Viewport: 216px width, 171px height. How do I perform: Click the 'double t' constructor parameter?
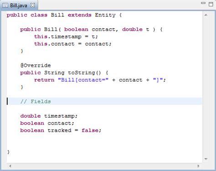click(136, 29)
